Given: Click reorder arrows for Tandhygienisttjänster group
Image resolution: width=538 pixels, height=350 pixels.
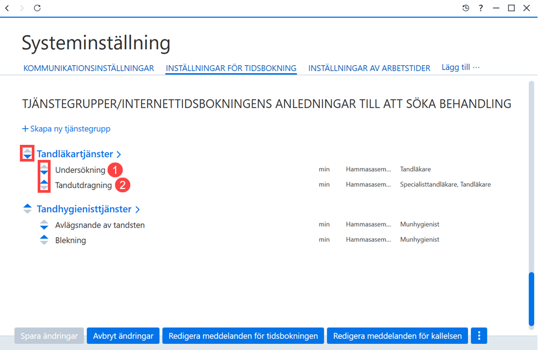Looking at the screenshot, I should tap(27, 208).
